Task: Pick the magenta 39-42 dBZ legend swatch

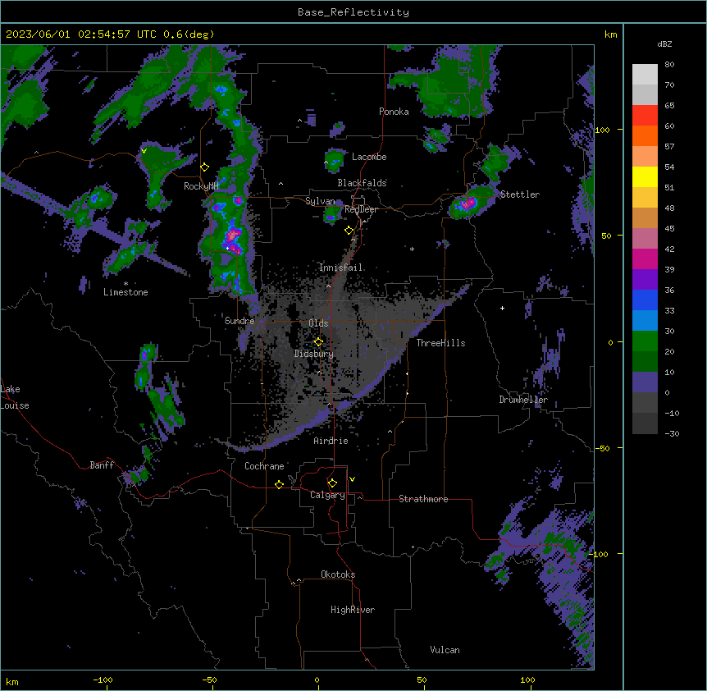Action: click(x=645, y=259)
